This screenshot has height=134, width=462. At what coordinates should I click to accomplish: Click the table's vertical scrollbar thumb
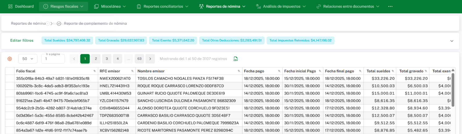pyautogui.click(x=453, y=90)
